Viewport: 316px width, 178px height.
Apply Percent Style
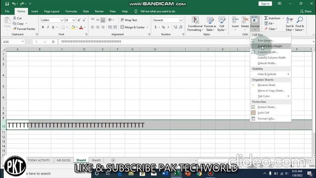pyautogui.click(x=163, y=27)
